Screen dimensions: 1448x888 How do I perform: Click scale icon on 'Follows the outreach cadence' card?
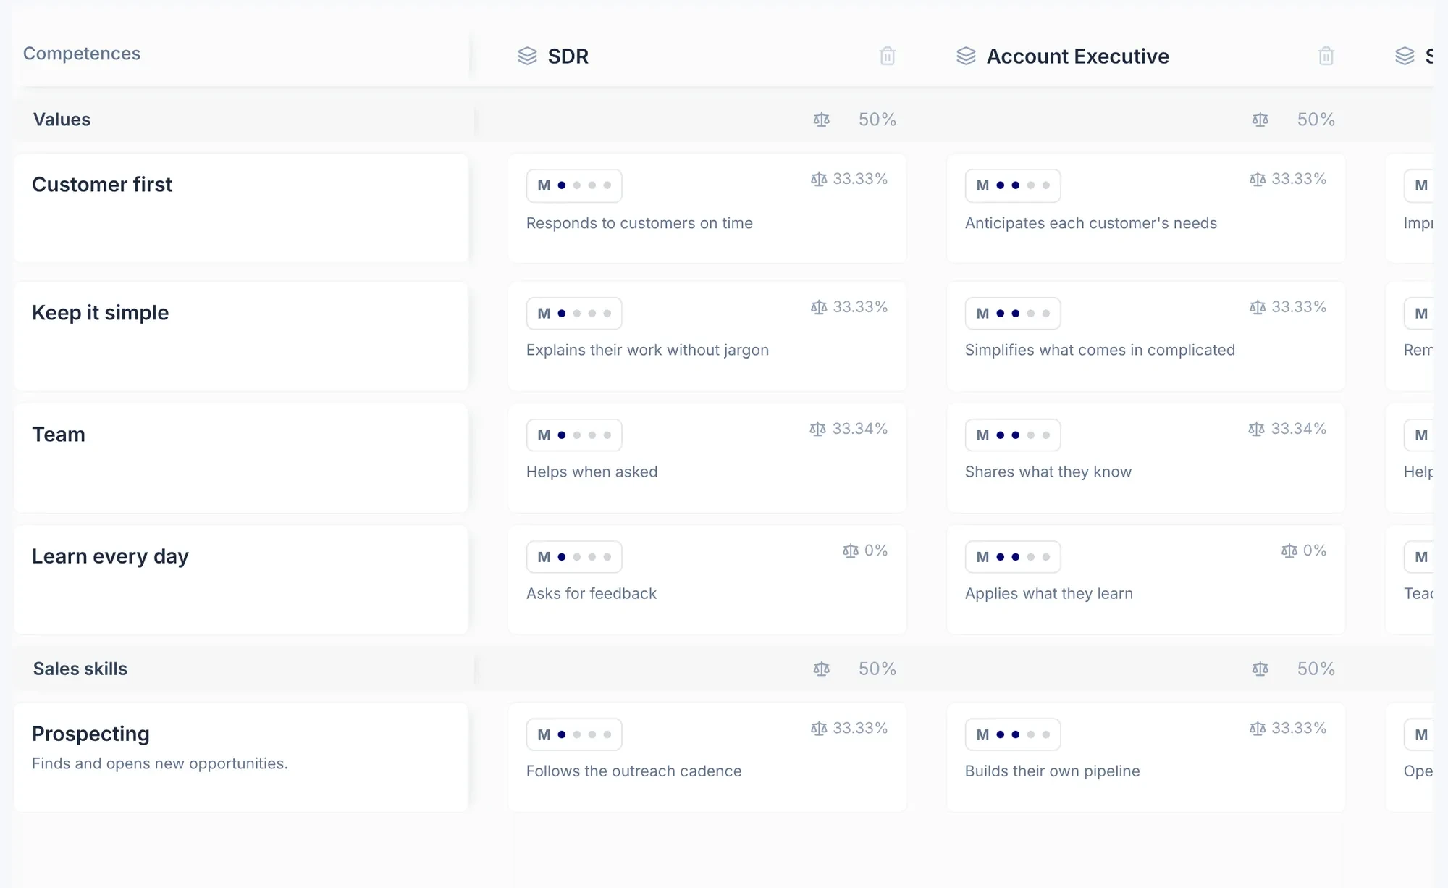click(819, 728)
